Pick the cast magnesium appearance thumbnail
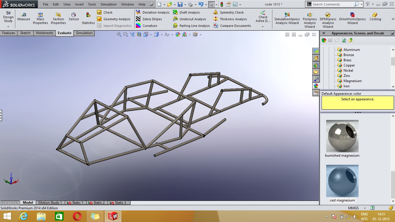Screen dimensions: 395x222 tap(342, 181)
